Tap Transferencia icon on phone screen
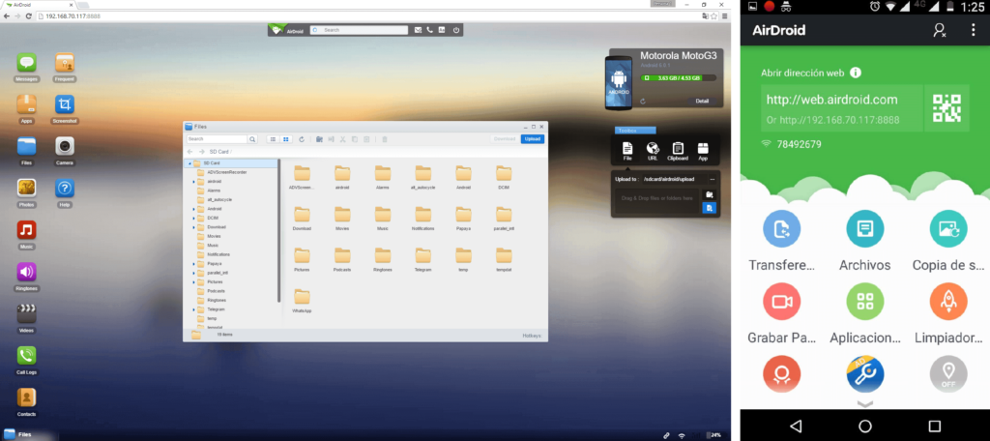 tap(781, 228)
